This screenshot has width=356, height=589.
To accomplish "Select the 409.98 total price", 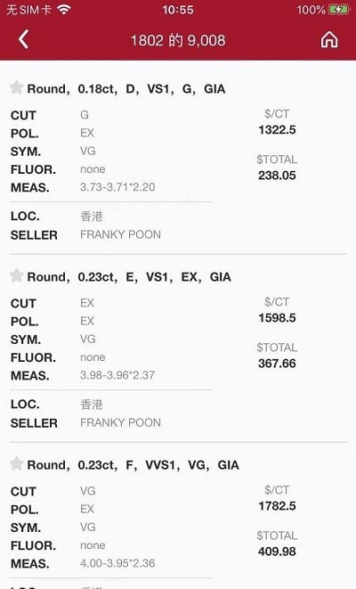I will tap(277, 552).
